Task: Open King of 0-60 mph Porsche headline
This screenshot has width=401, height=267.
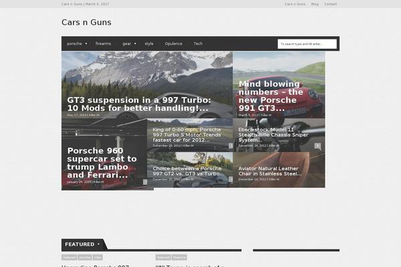Action: pyautogui.click(x=187, y=135)
